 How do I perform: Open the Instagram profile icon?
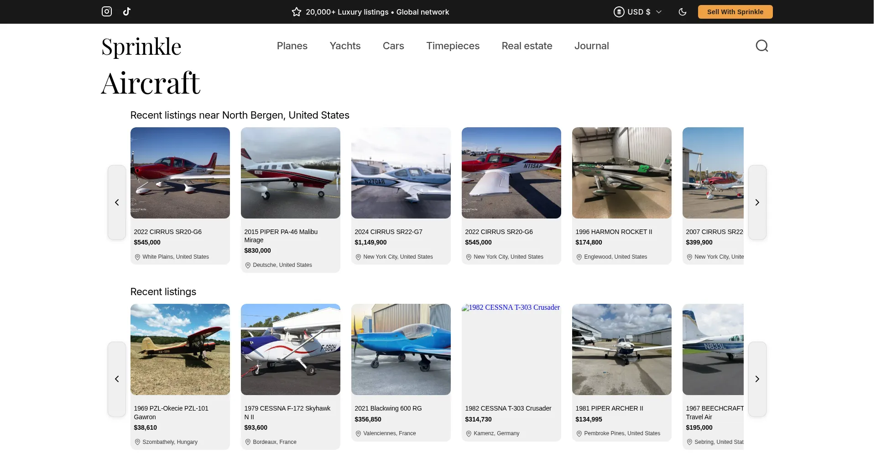[x=107, y=11]
